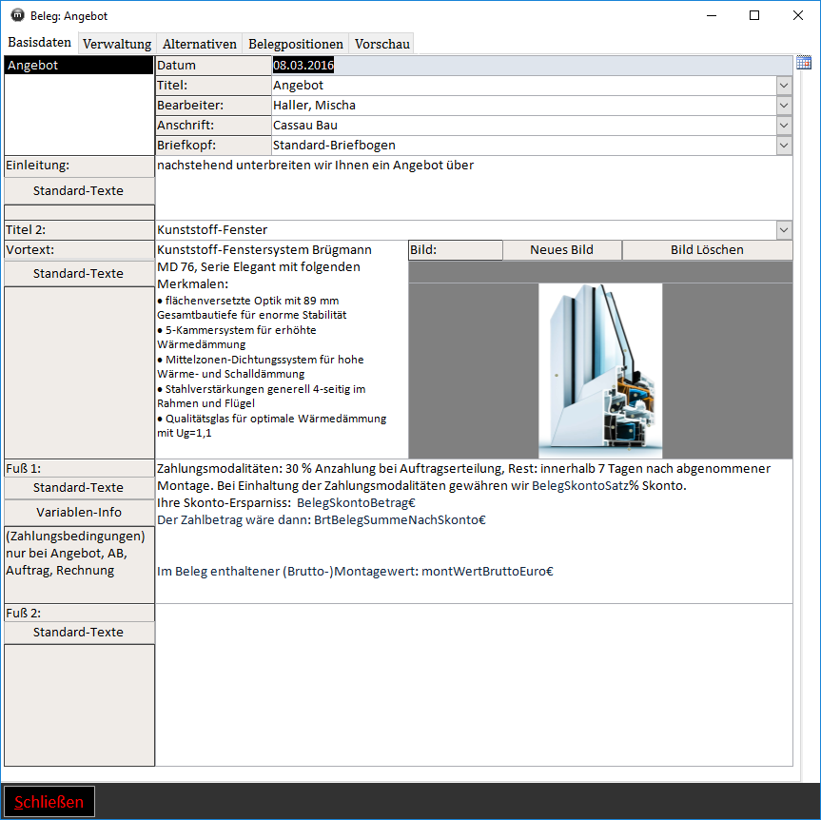Go to the Belegpositionen tab

click(x=296, y=44)
